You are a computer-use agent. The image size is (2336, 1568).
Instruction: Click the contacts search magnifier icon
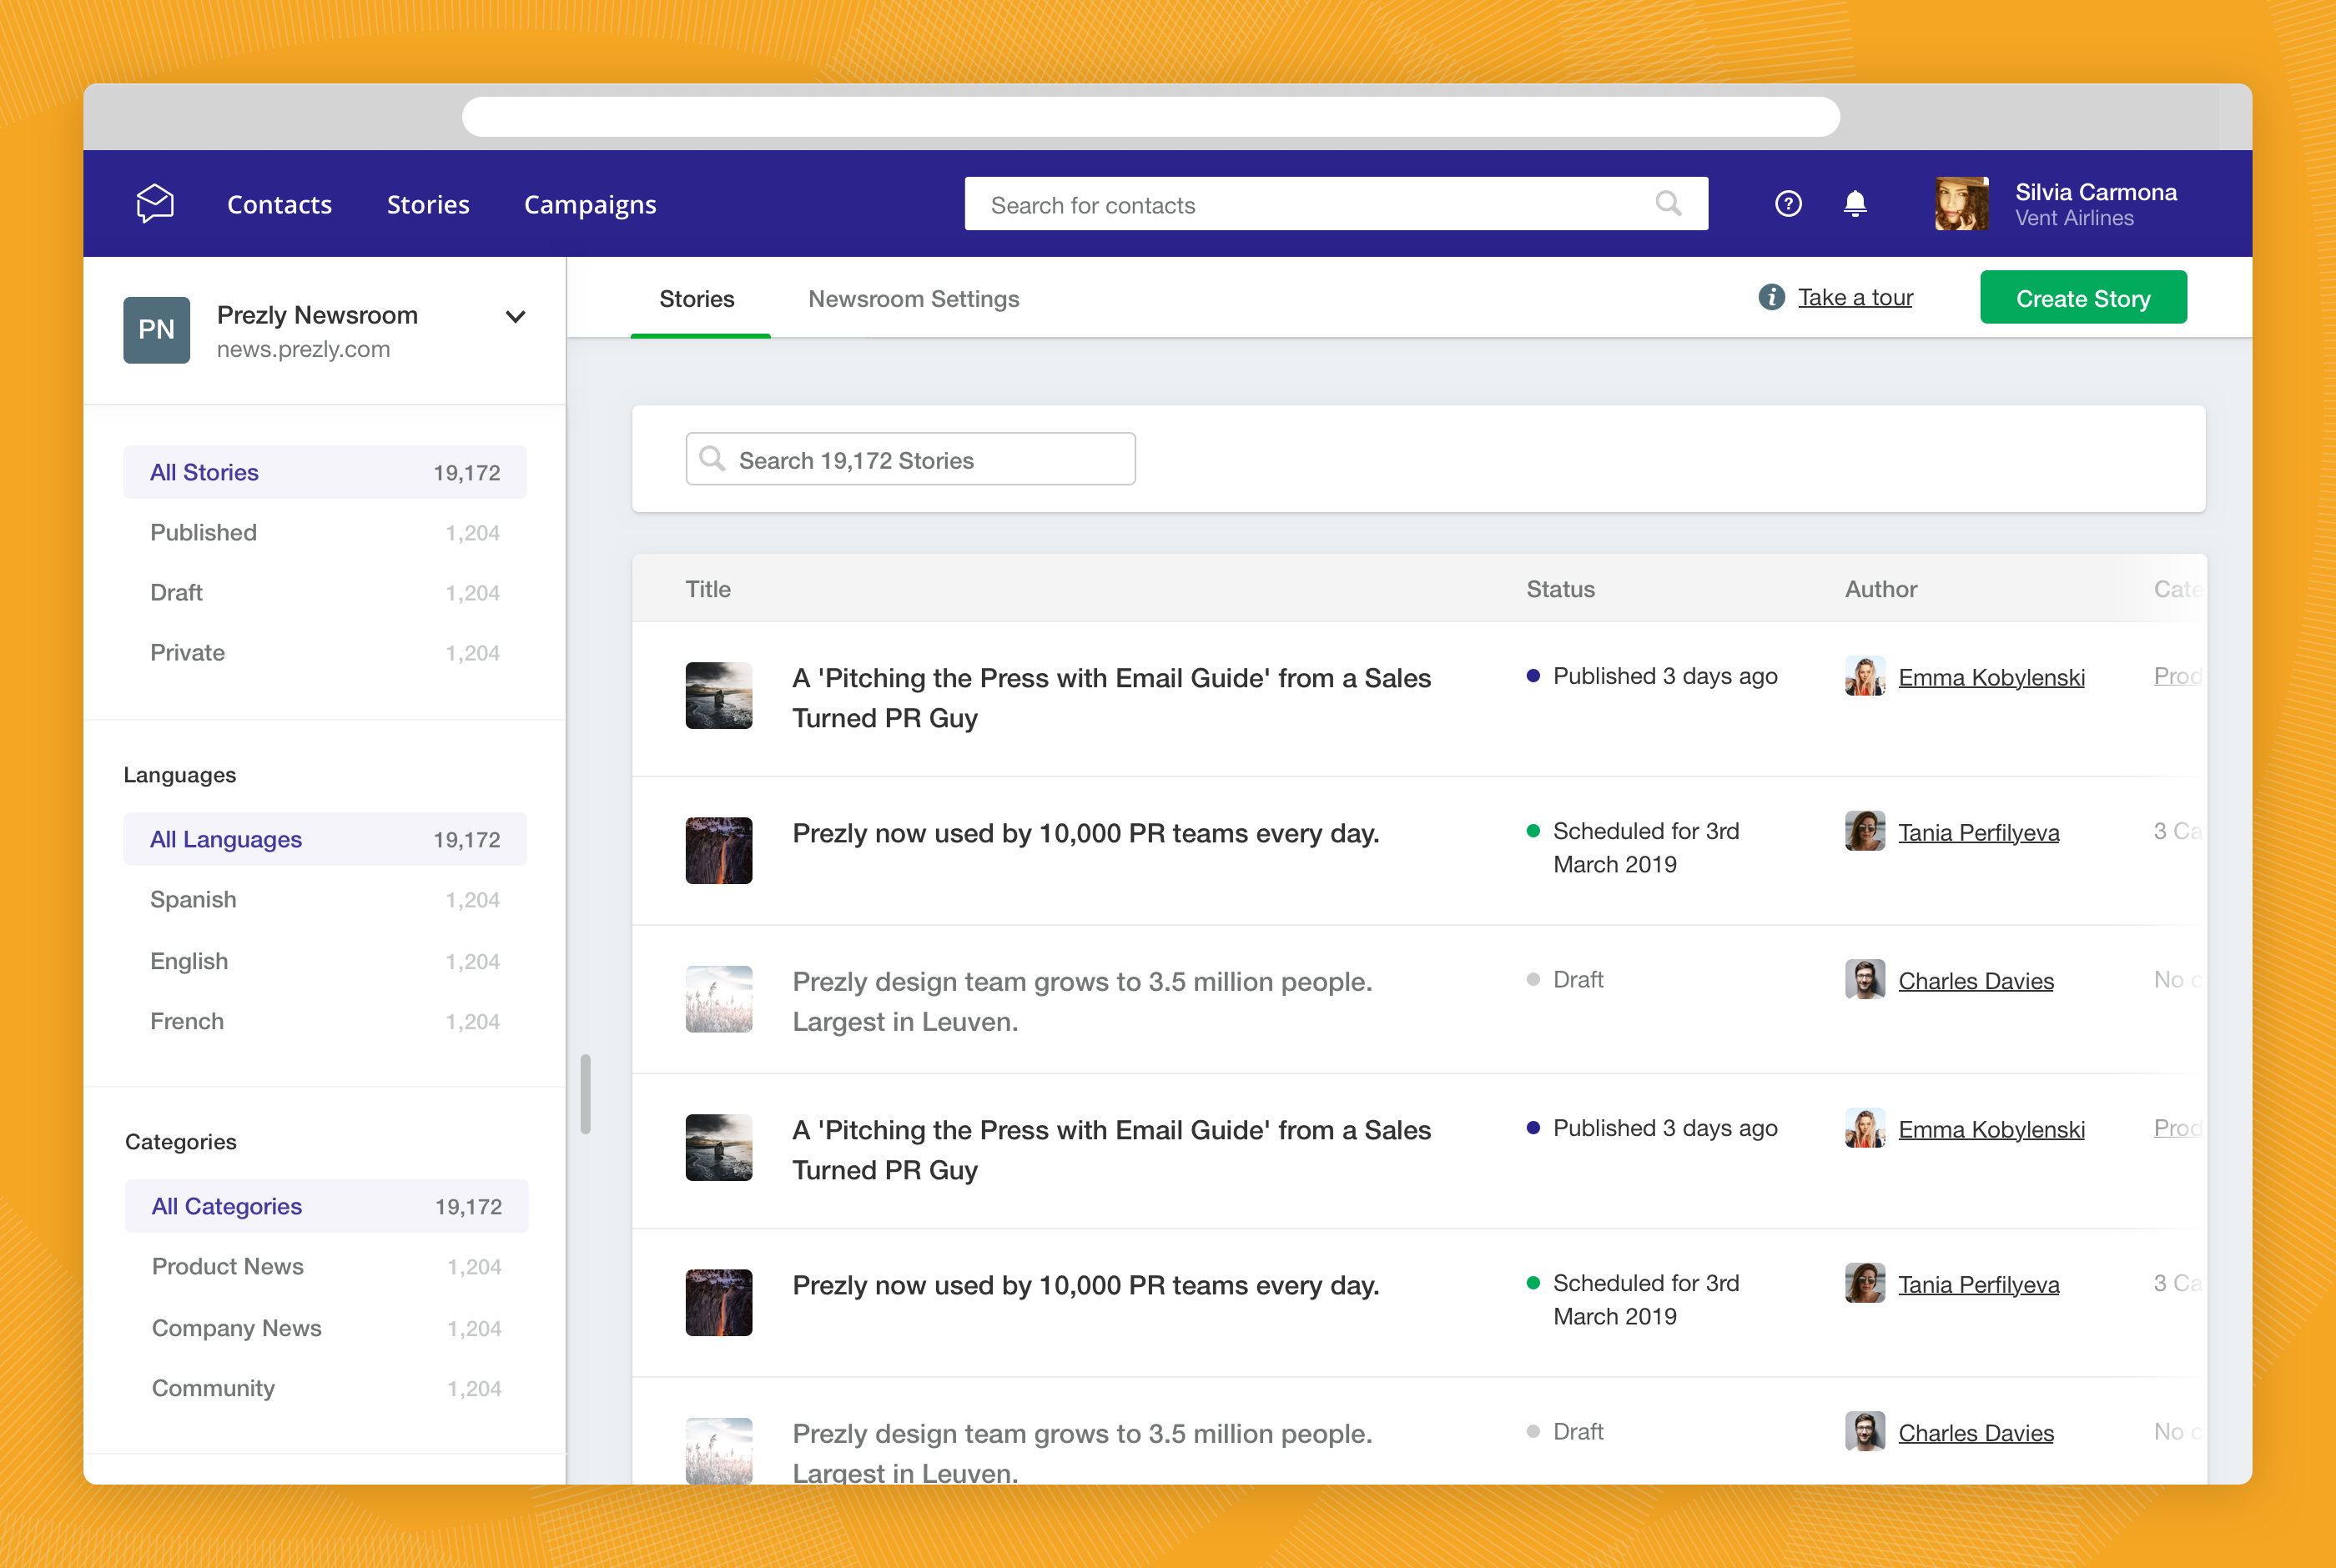[x=1668, y=204]
